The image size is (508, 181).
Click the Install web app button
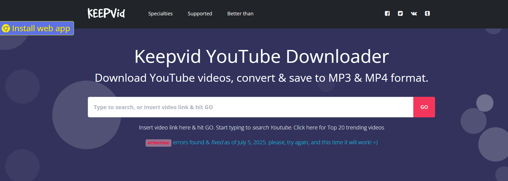37,28
